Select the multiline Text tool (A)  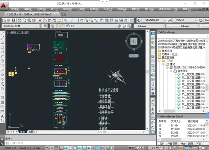[x=2, y=116]
